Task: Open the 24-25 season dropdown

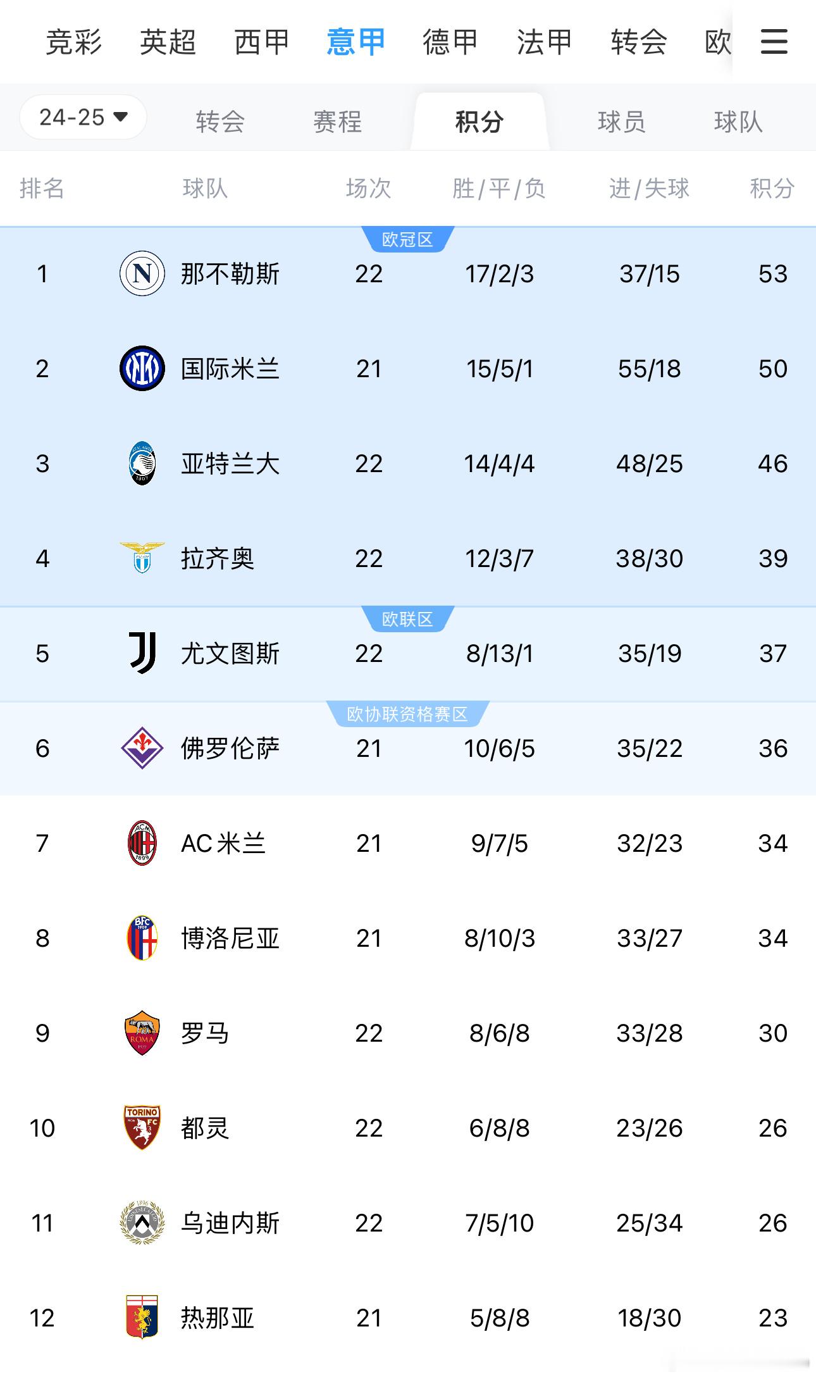Action: pyautogui.click(x=83, y=117)
